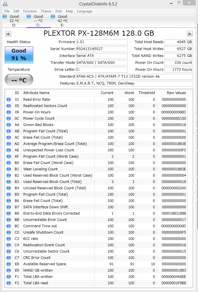Open the Edit menu
Screen dimensions: 198x292
[x=16, y=11]
